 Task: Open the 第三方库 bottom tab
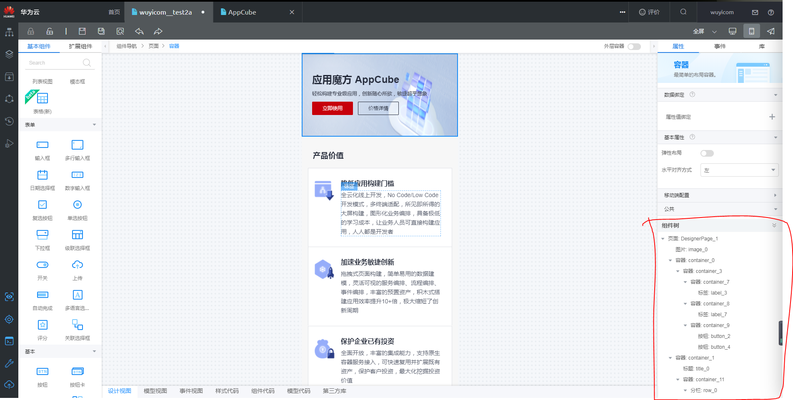tap(335, 391)
